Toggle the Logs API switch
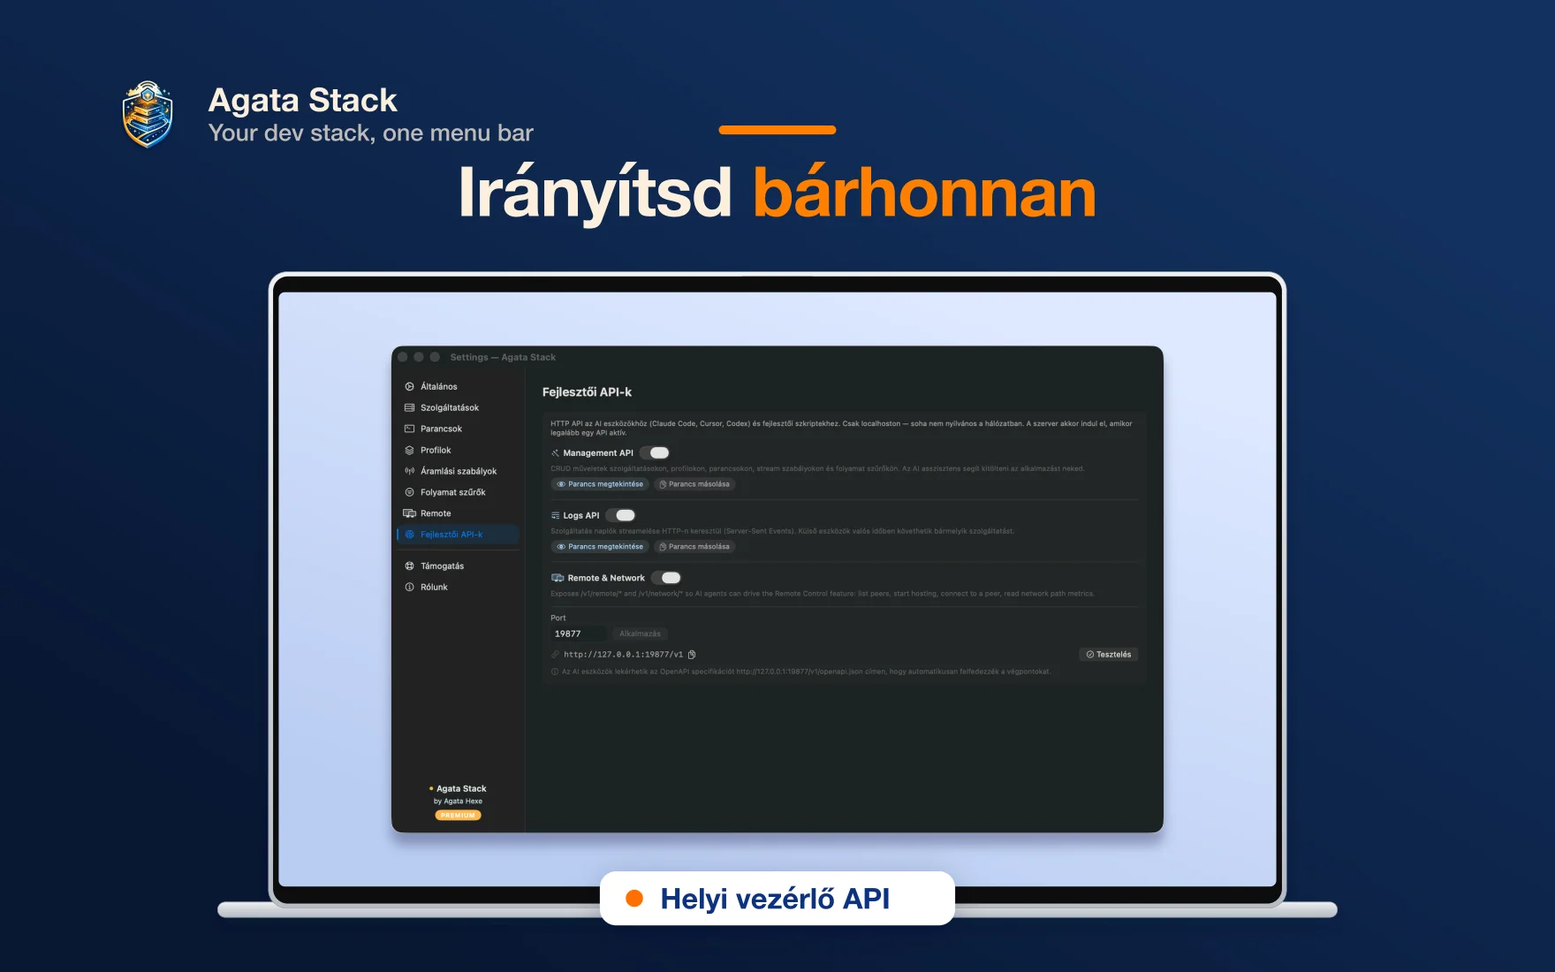Screen dimensions: 1555x972 (x=621, y=516)
